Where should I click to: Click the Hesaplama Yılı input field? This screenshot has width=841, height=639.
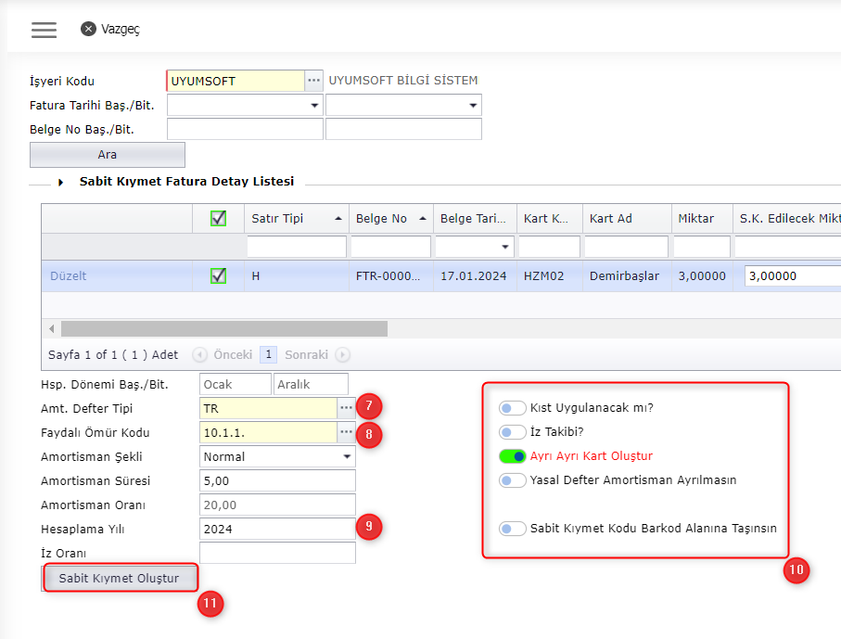[277, 530]
